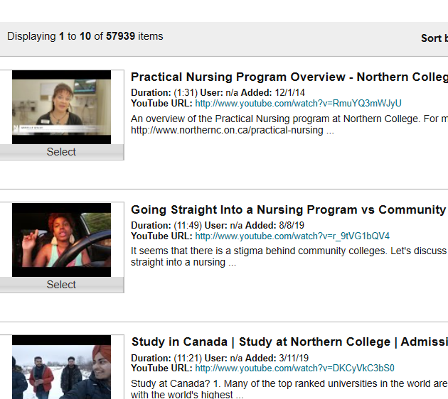
Task: Open YouTube URL ending in RmuYQ3mWJyU
Action: point(298,104)
